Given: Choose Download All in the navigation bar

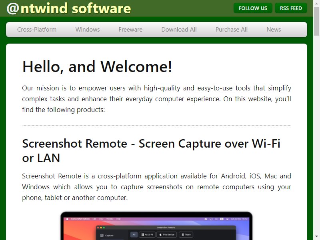Looking at the screenshot, I should (x=179, y=30).
